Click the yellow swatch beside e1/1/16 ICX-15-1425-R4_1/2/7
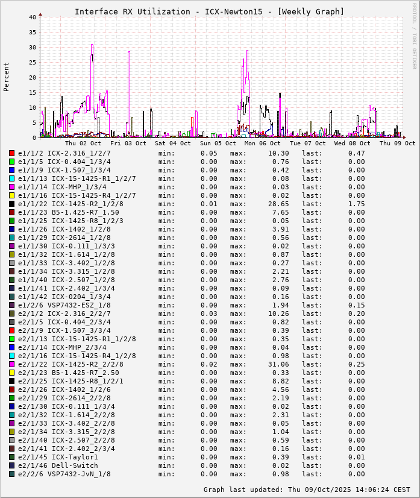 click(x=11, y=195)
